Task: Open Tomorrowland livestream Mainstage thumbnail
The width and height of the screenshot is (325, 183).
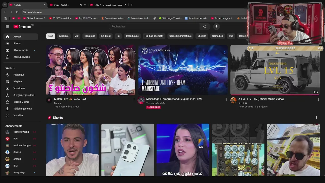Action: [183, 70]
